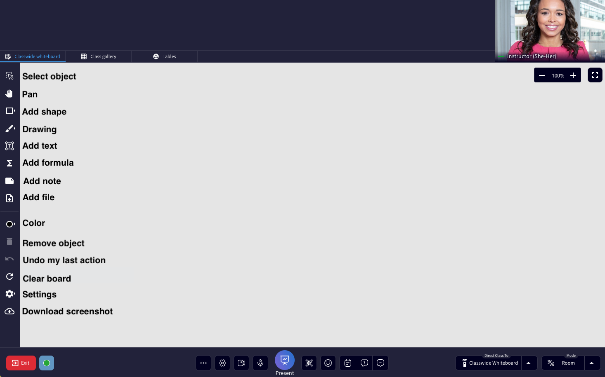Open the emoji reactions smiley
The width and height of the screenshot is (605, 377).
[x=328, y=363]
